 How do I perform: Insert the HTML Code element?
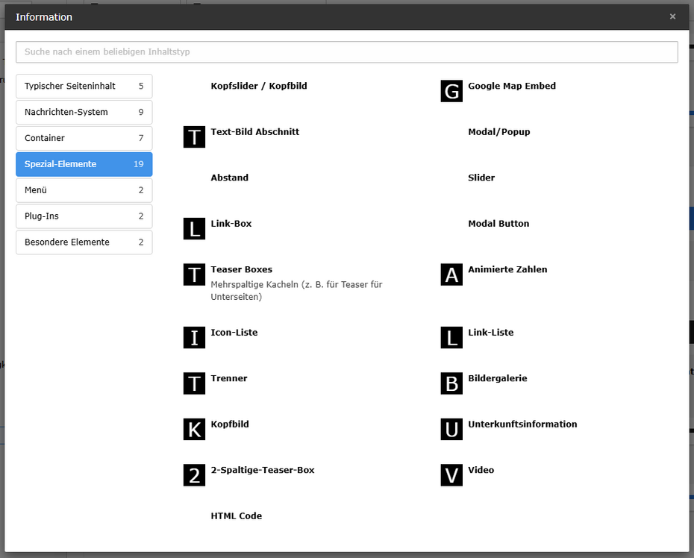point(236,516)
